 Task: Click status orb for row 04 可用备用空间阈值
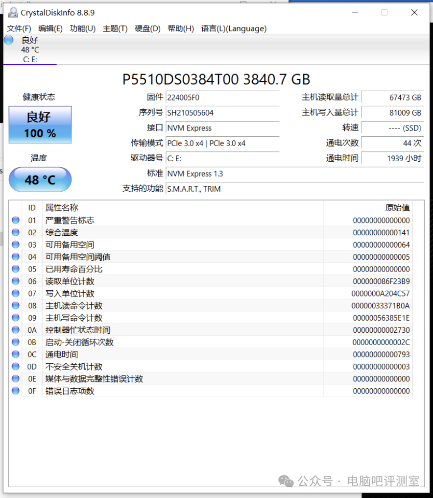[16, 257]
